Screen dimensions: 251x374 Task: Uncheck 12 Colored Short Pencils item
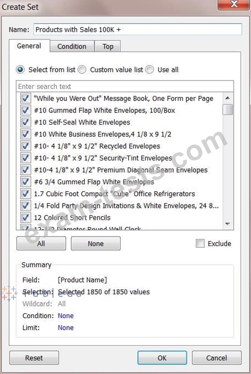[x=26, y=217]
